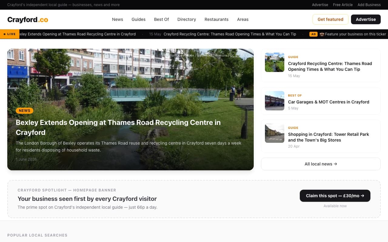Click the hero summary about London Borough of Bexley
Image resolution: width=388 pixels, height=242 pixels.
point(129,146)
